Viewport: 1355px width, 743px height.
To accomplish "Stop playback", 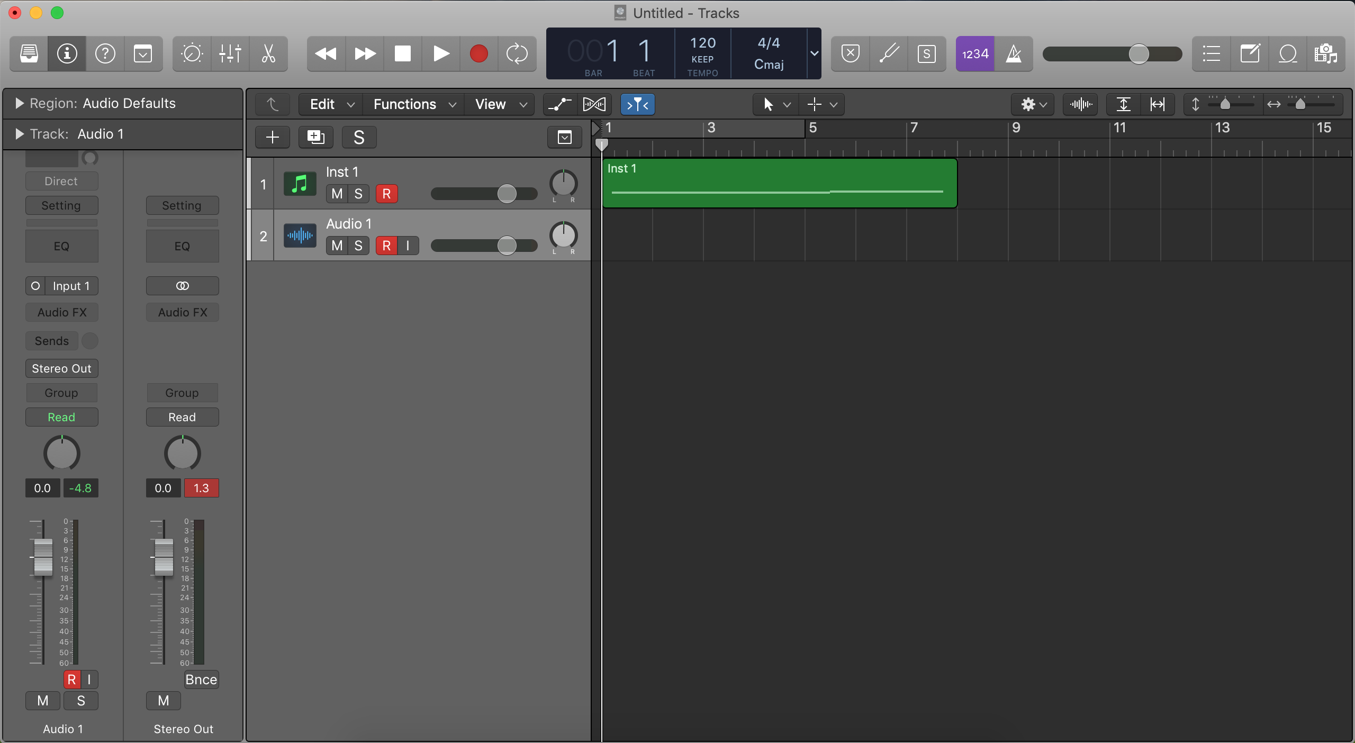I will click(403, 53).
